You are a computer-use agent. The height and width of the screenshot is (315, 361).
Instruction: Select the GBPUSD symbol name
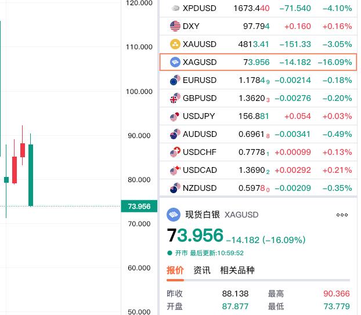coord(200,98)
